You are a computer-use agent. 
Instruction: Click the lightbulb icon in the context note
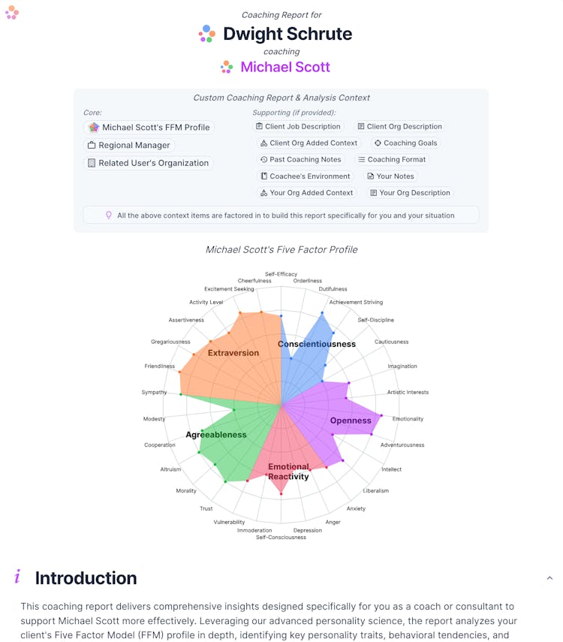click(x=108, y=216)
